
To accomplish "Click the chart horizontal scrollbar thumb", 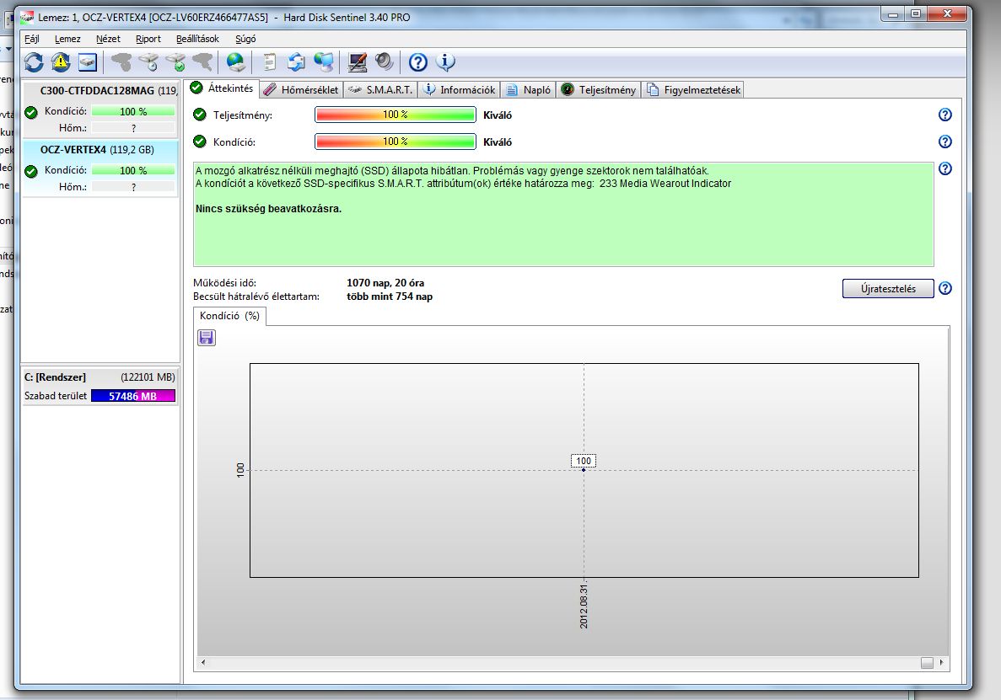I will (x=927, y=663).
